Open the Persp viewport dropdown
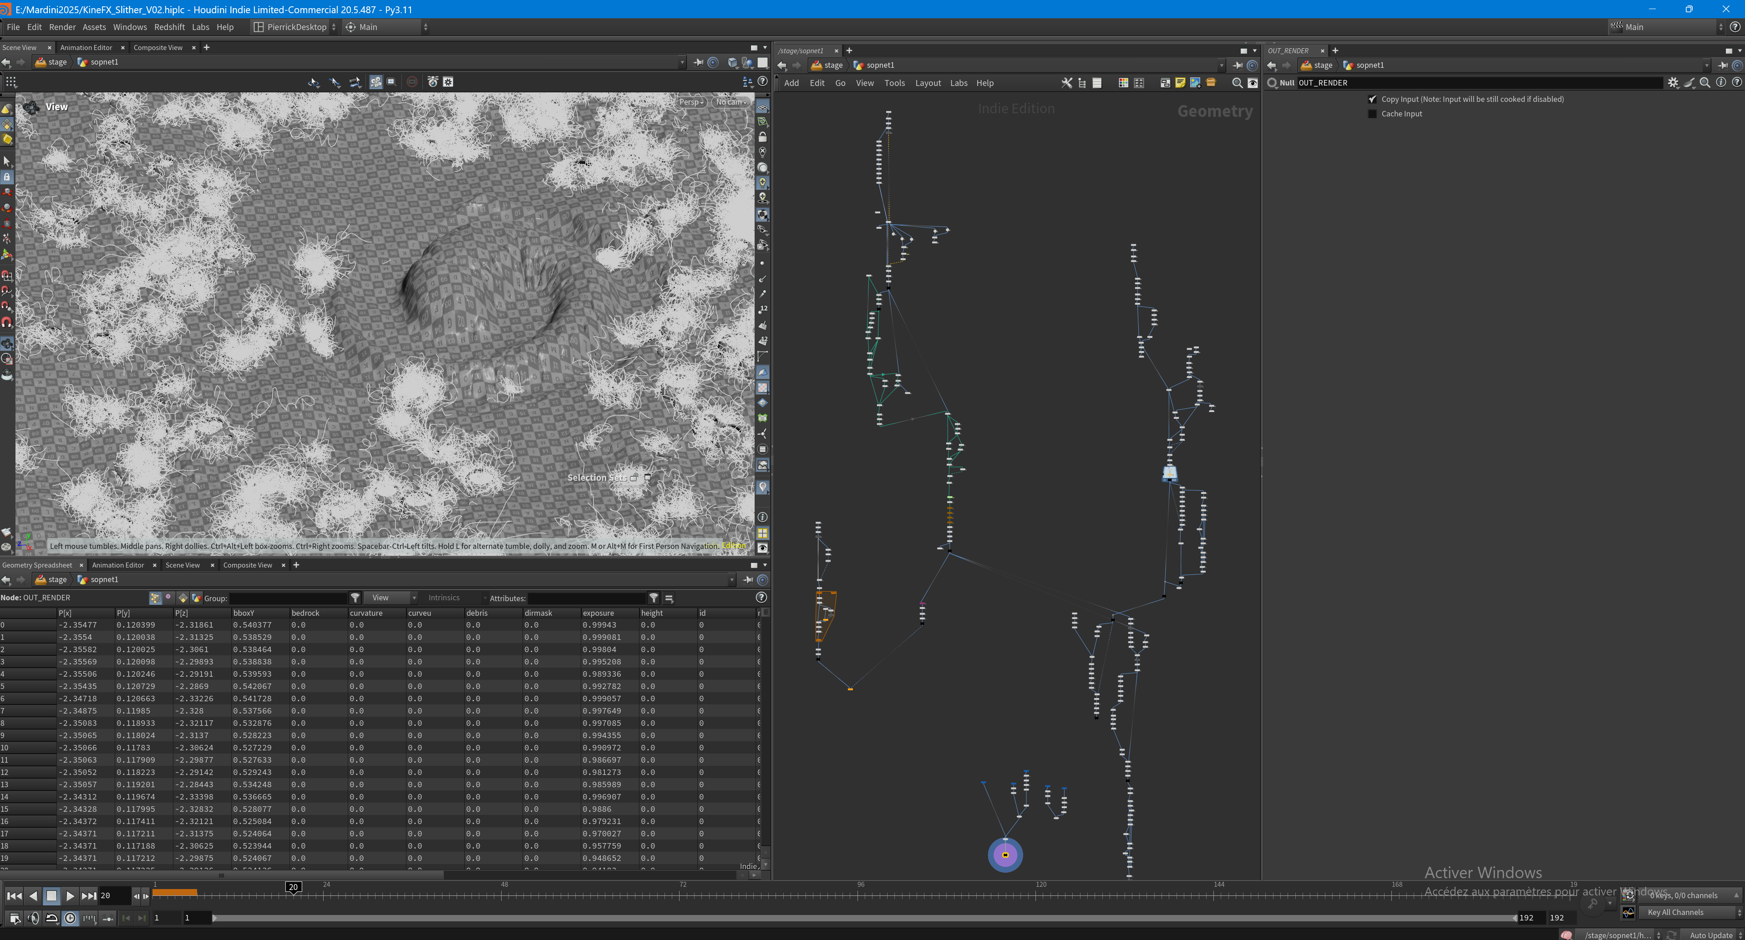Screen dimensions: 1745x940 tap(692, 101)
